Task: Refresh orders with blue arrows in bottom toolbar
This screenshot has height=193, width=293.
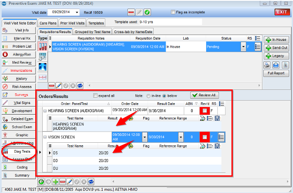Action: tap(91, 182)
